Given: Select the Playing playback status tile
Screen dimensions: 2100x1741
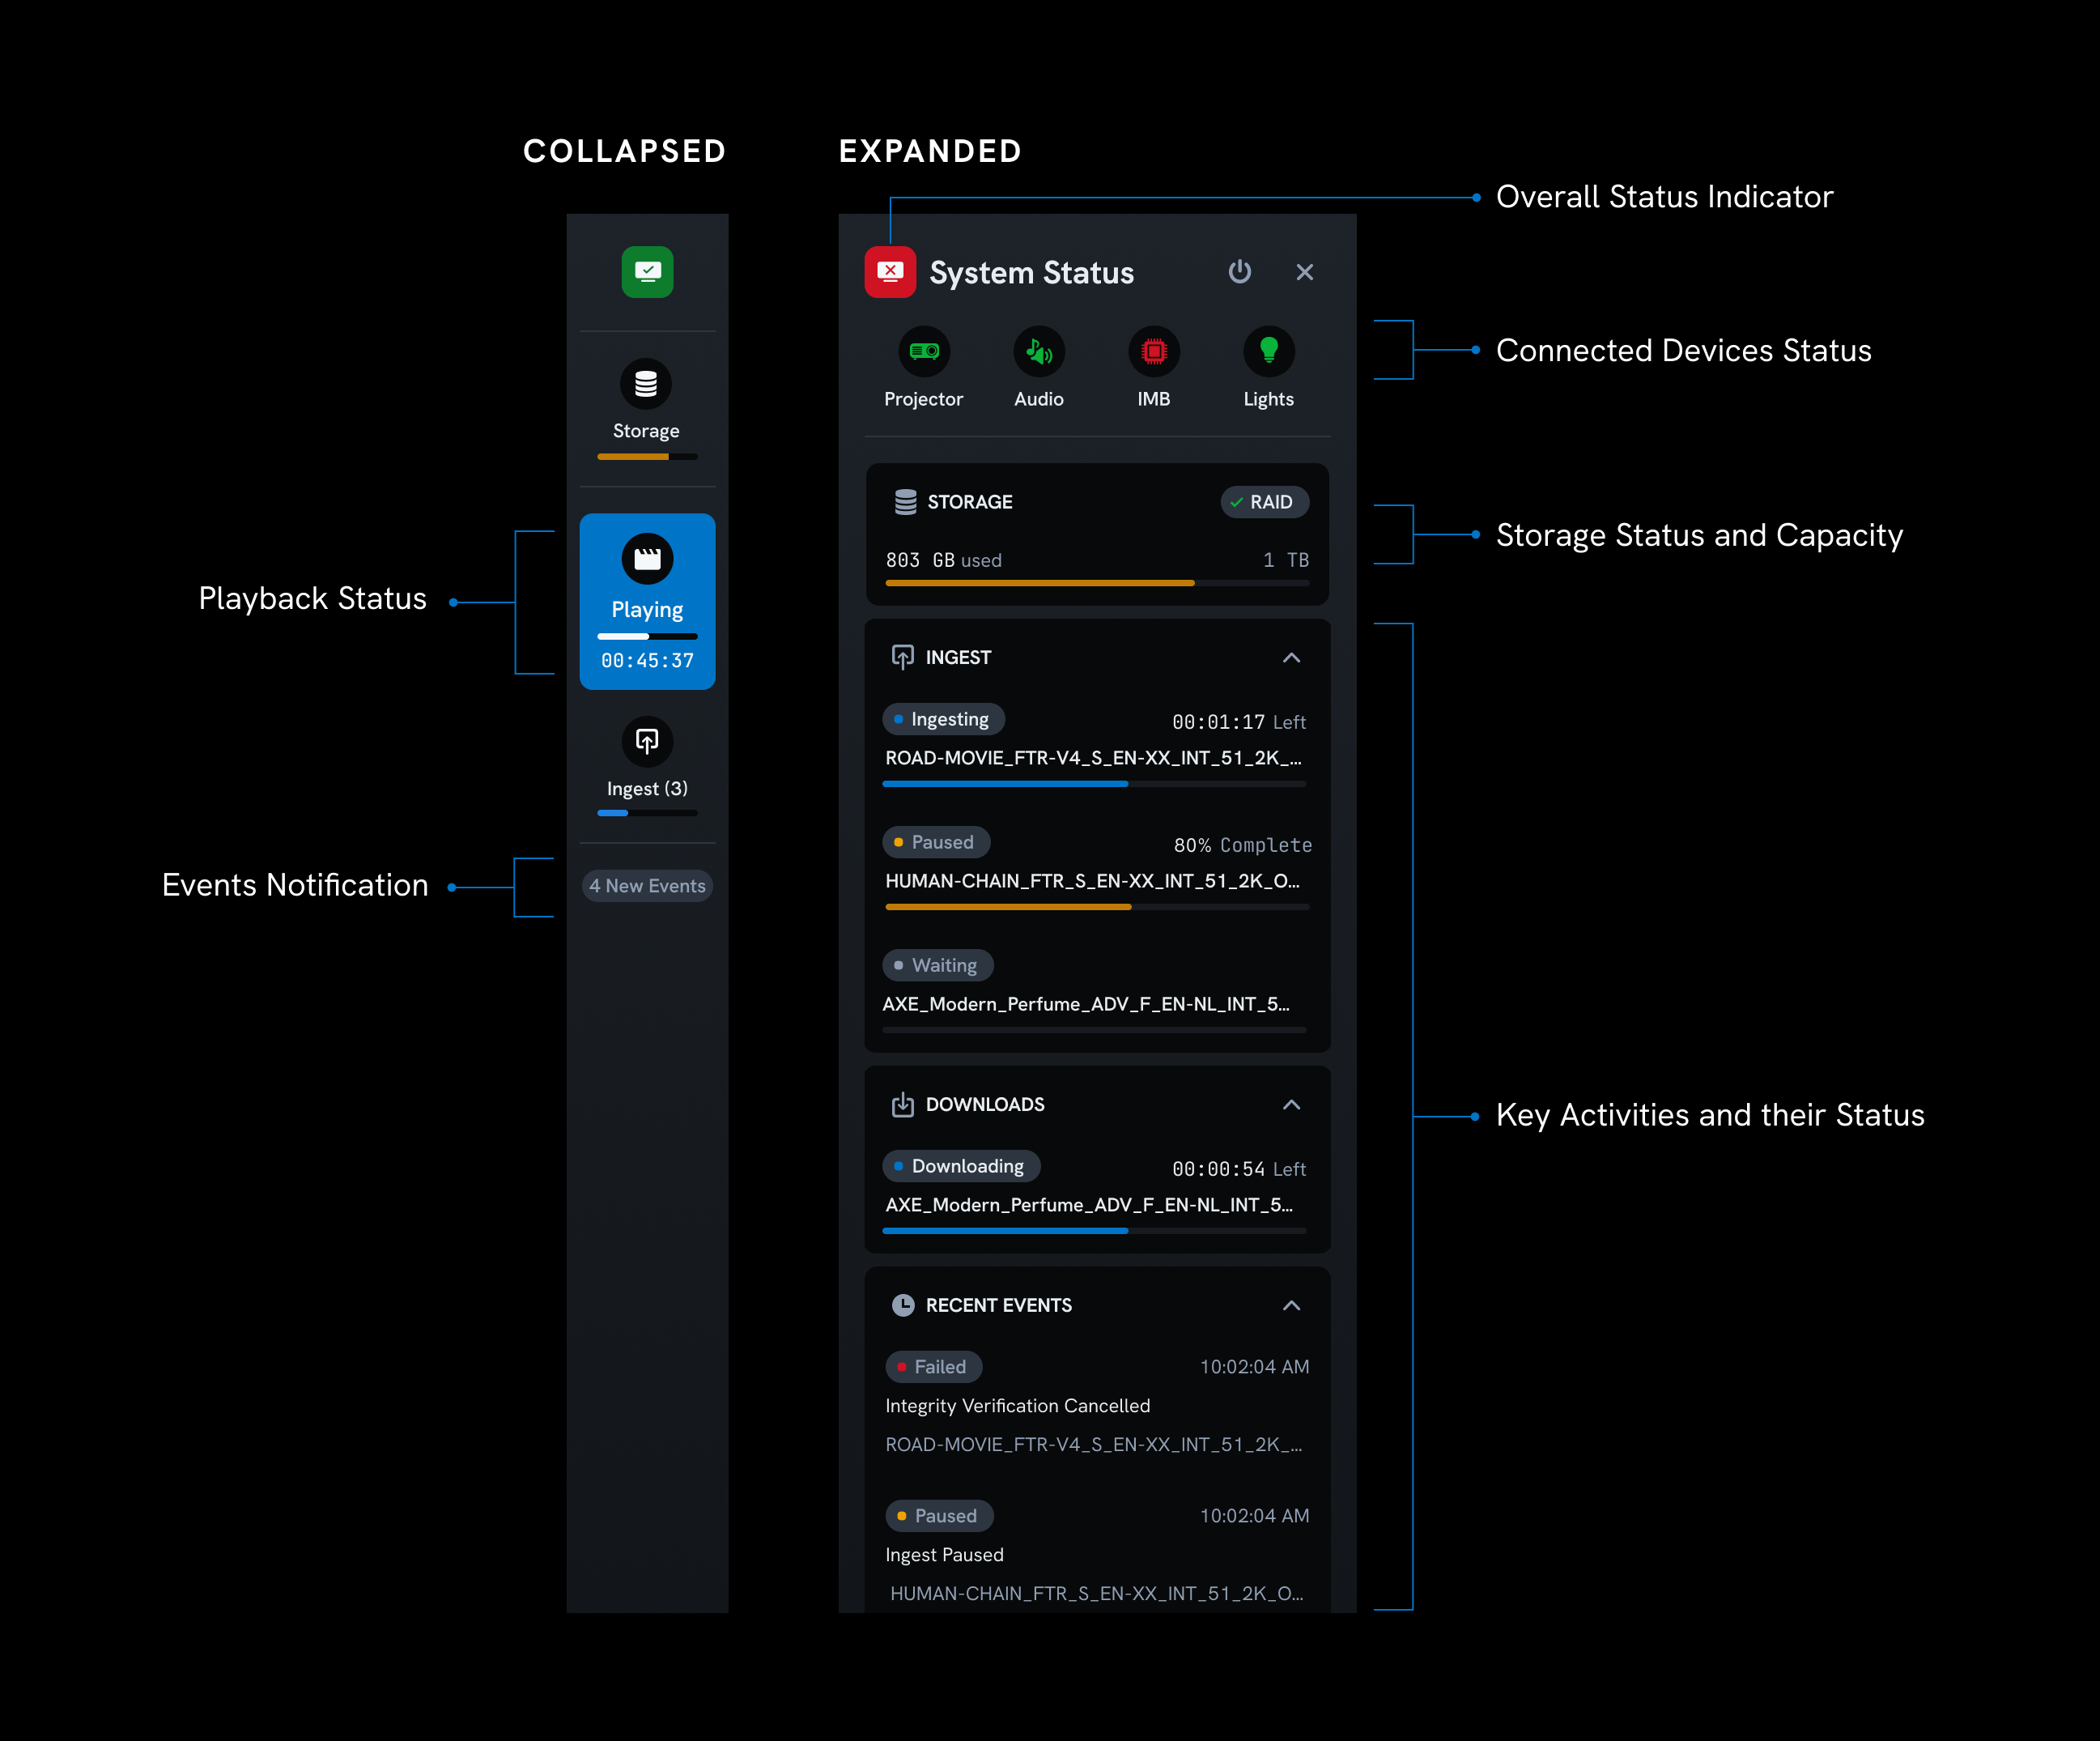Looking at the screenshot, I should (x=647, y=601).
